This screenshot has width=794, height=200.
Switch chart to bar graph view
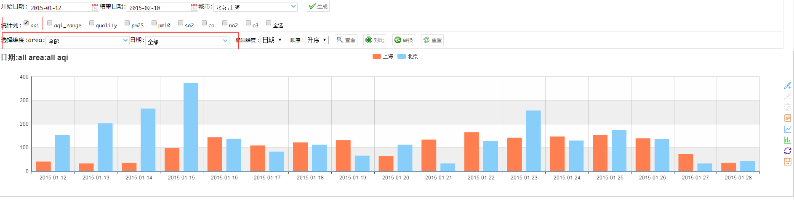pyautogui.click(x=787, y=140)
